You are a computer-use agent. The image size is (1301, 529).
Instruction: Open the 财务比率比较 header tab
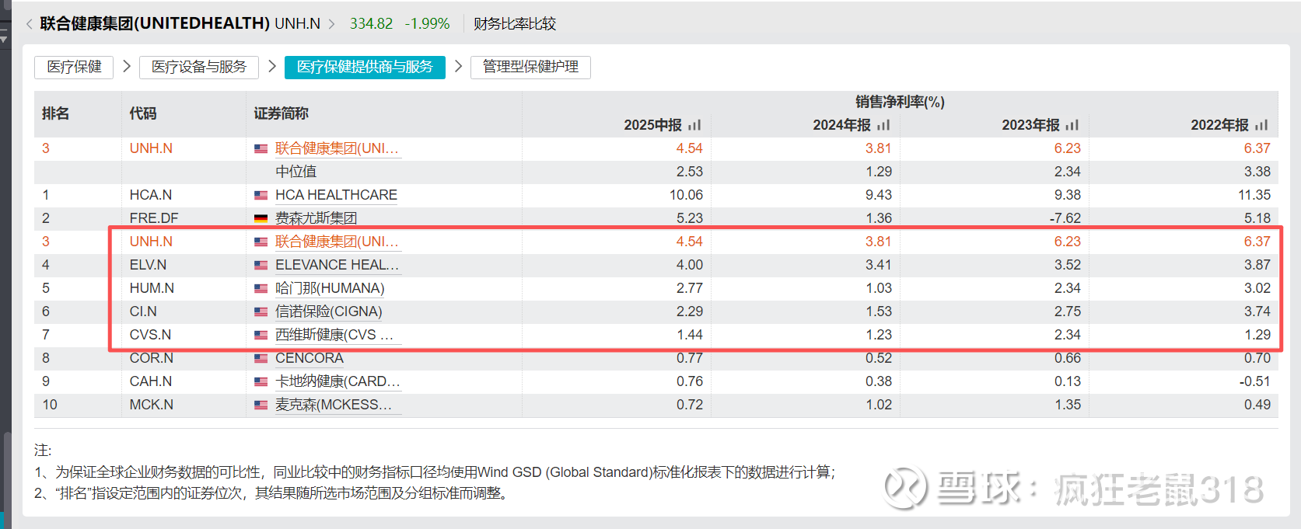515,24
